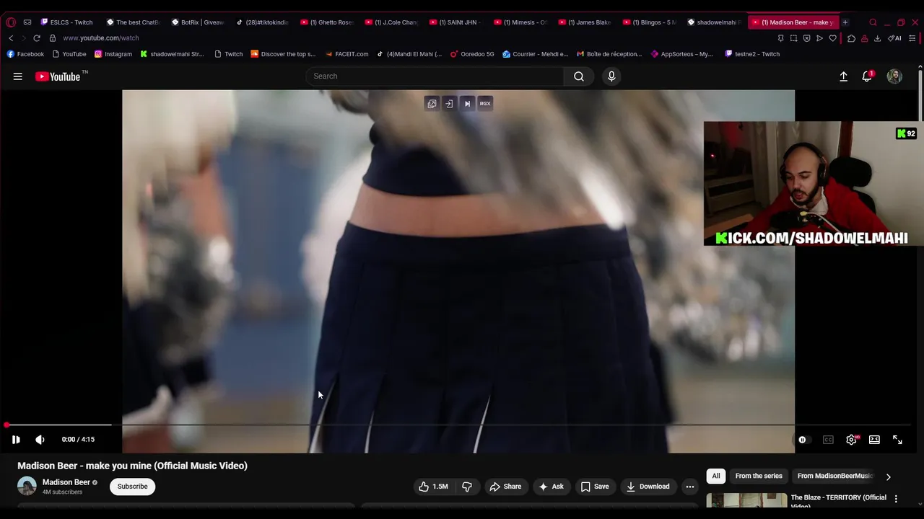This screenshot has width=924, height=519.
Task: Switch to theater mode
Action: click(x=874, y=440)
